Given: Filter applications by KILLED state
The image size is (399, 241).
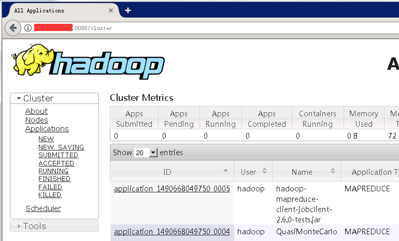Looking at the screenshot, I should [50, 195].
